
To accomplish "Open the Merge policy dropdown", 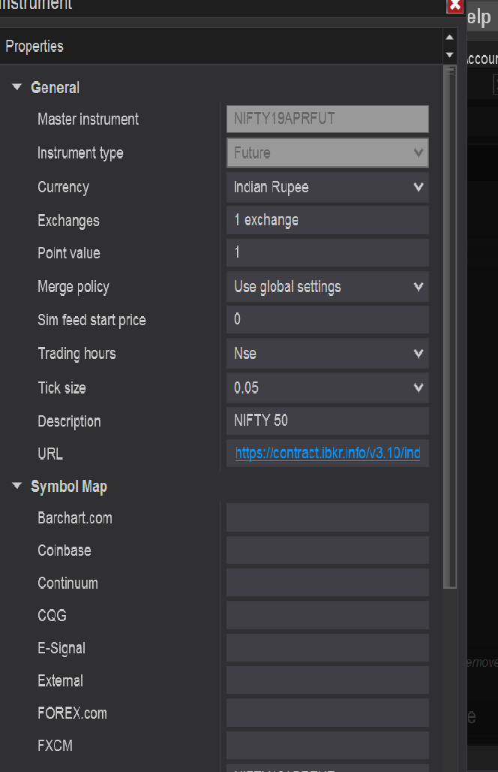I will click(x=418, y=287).
